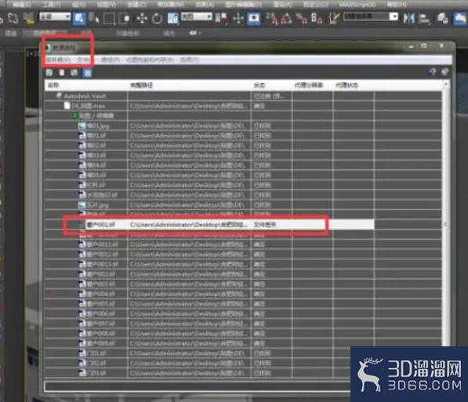This screenshot has height=402, width=468.
Task: Click the Help question mark icon in dialog
Action: point(432,71)
